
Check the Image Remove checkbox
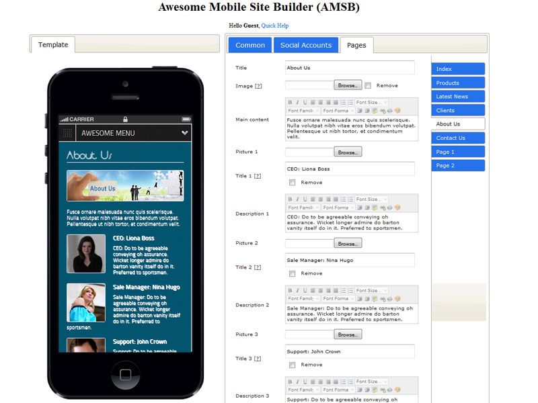click(368, 86)
